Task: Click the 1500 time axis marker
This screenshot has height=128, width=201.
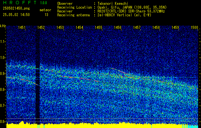Action: coord(195,27)
